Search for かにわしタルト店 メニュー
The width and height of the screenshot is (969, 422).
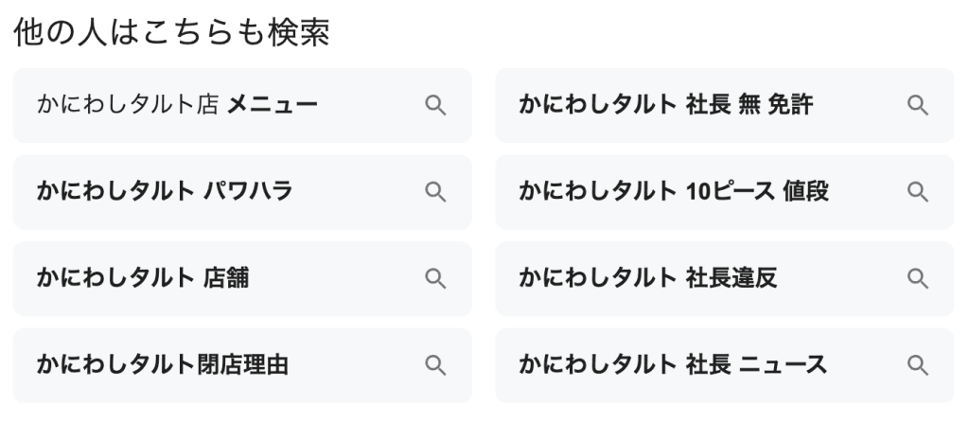click(x=176, y=105)
